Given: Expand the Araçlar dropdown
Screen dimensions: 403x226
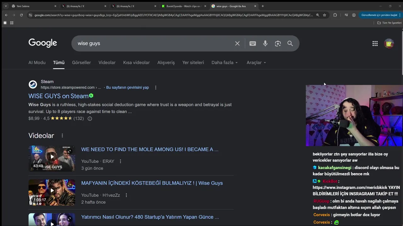Looking at the screenshot, I should pos(256,62).
